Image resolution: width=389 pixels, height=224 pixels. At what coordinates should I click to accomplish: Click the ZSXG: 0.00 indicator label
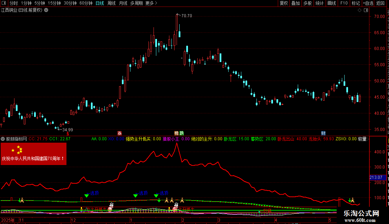point(346,139)
